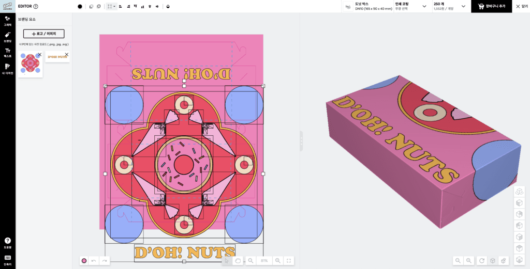This screenshot has width=530, height=269.
Task: Align selected objects to the bottom
Action: pos(143,6)
